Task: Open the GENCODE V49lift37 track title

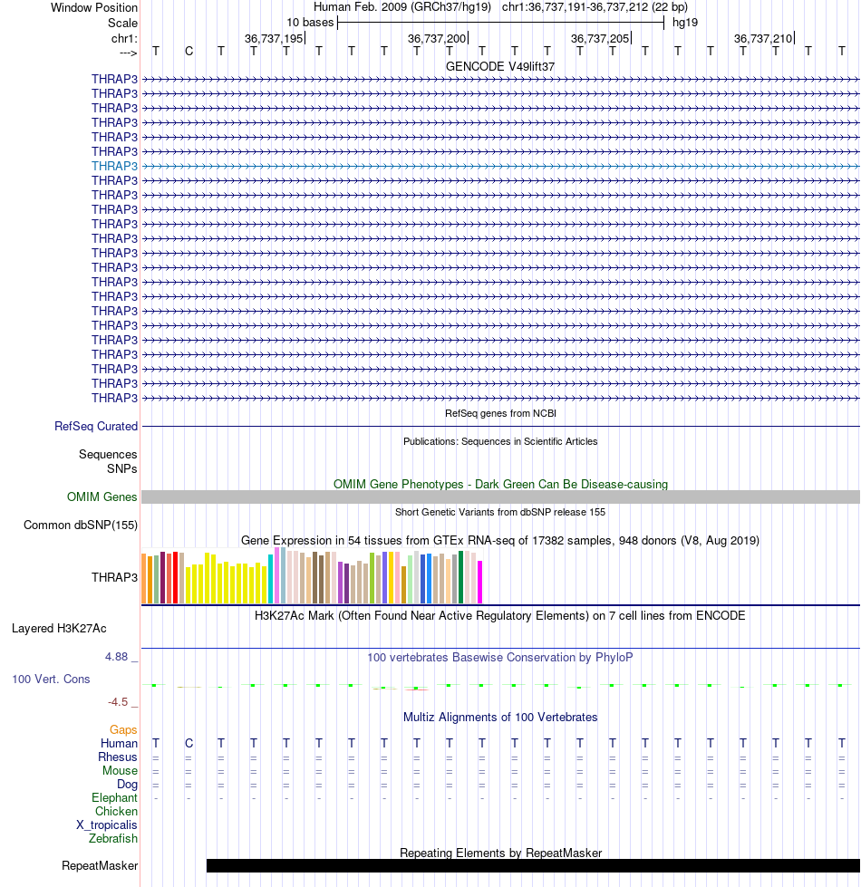Action: point(500,67)
